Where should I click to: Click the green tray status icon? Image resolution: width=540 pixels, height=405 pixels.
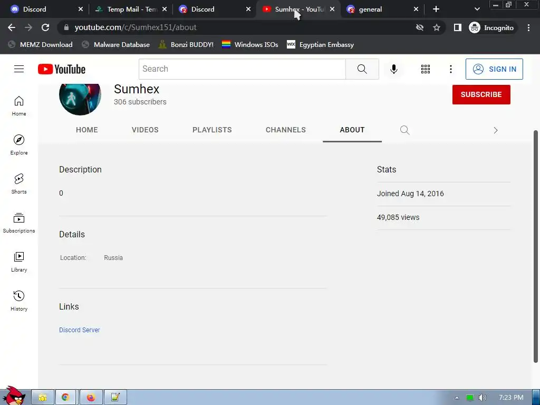469,398
